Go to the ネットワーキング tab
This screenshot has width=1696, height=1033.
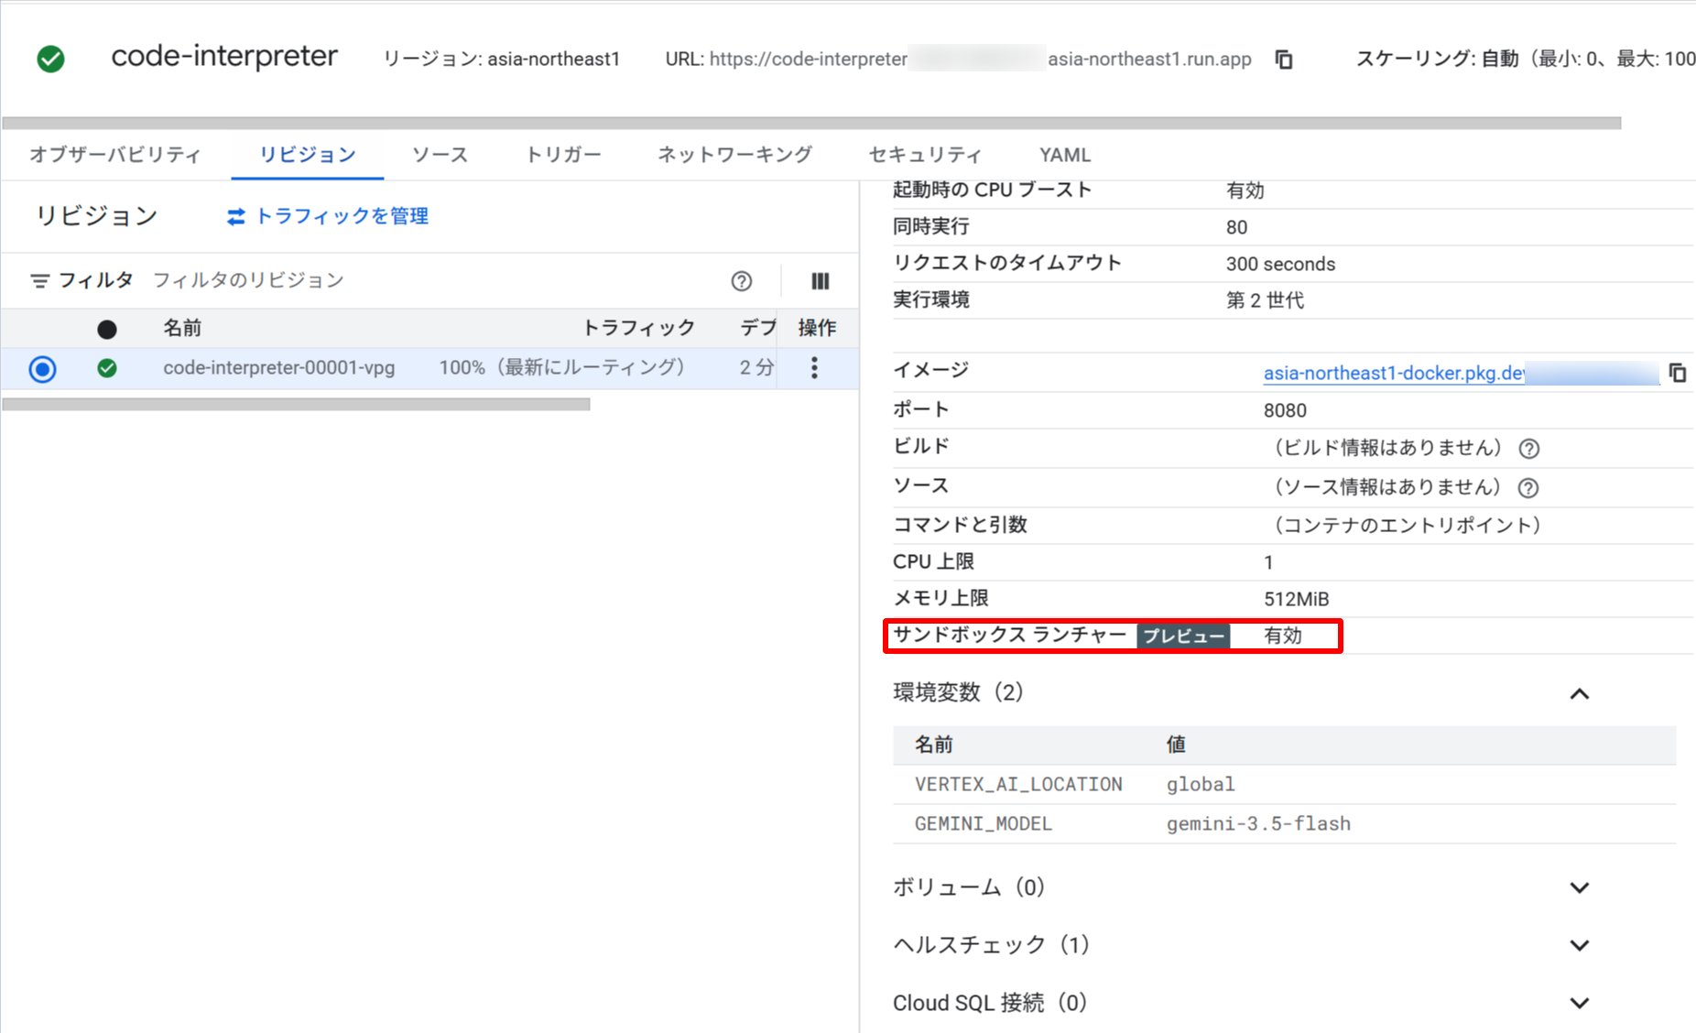(734, 155)
